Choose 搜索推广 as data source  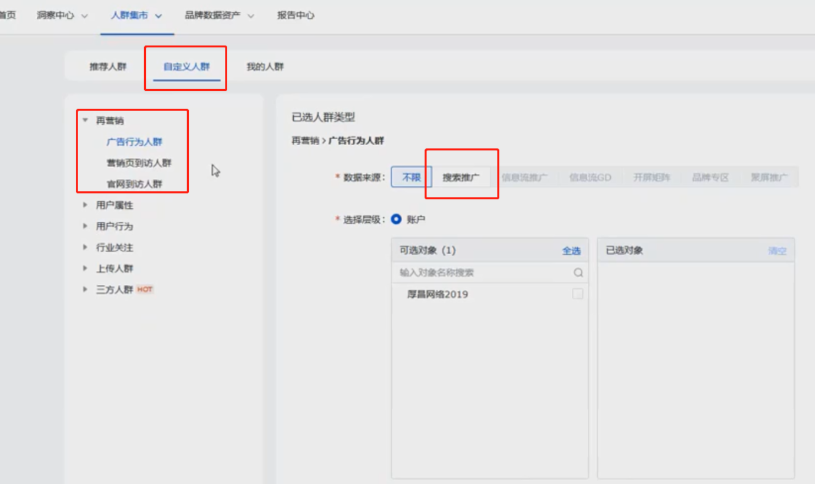click(461, 178)
